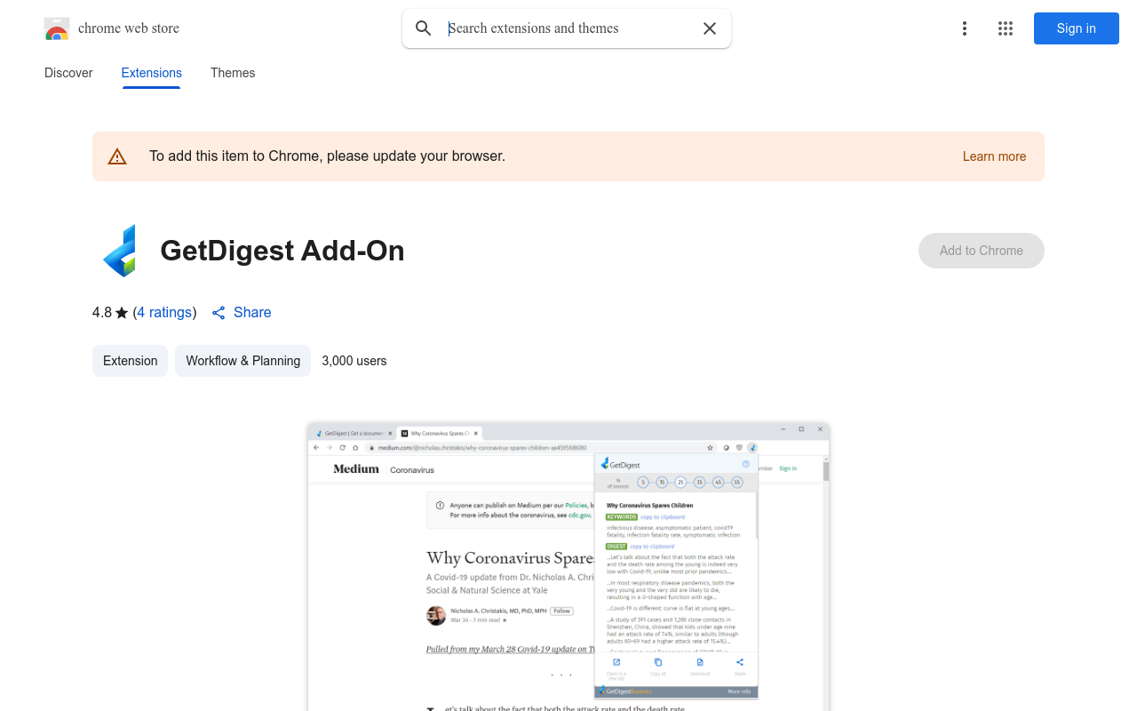This screenshot has width=1137, height=711.
Task: Open the GetDigest screenshot preview image
Action: click(568, 567)
